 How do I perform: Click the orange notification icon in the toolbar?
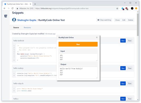(x=136, y=8)
